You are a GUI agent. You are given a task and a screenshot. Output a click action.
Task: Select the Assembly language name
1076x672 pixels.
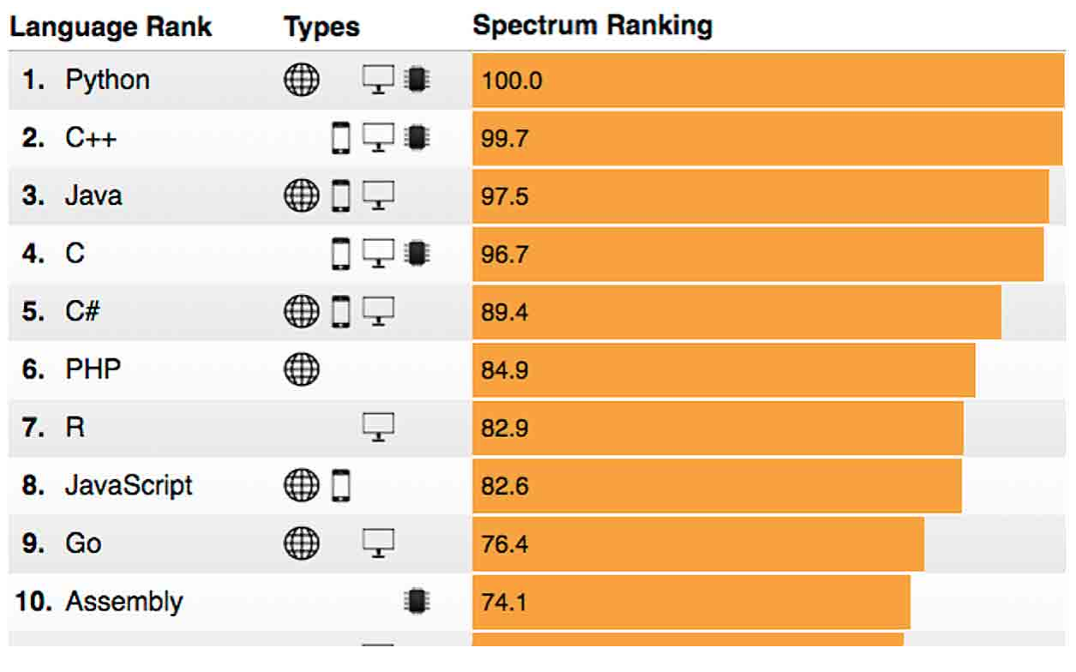(124, 601)
